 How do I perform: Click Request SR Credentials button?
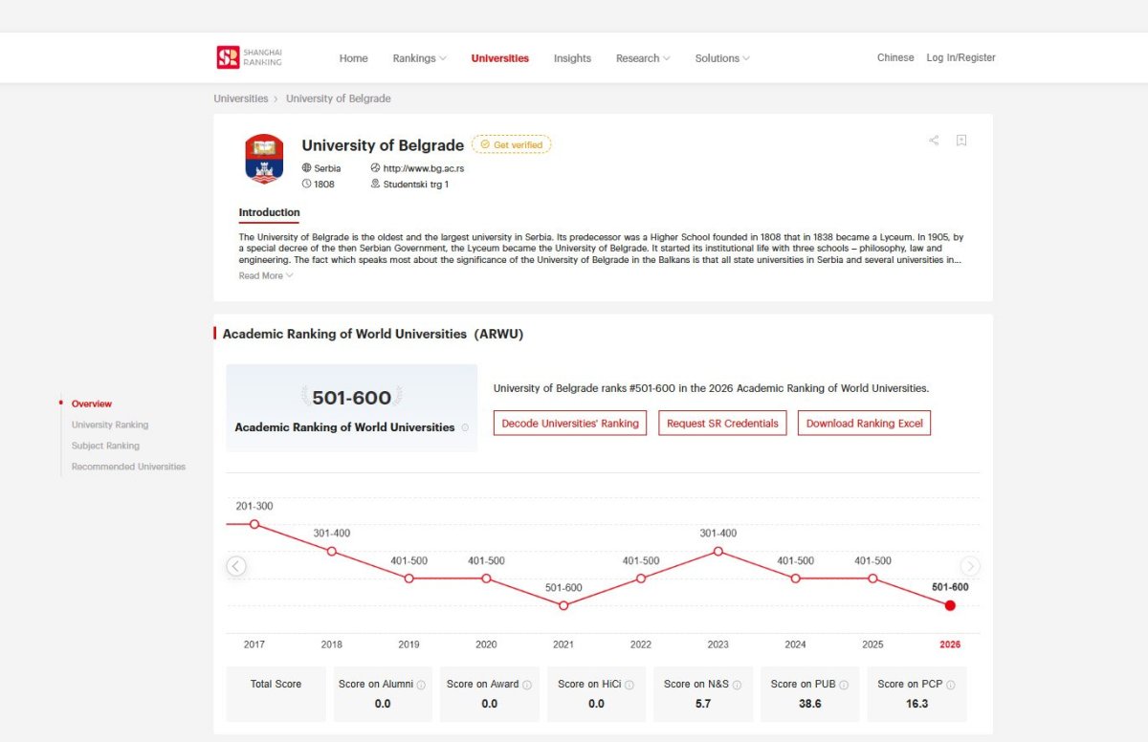pyautogui.click(x=722, y=423)
